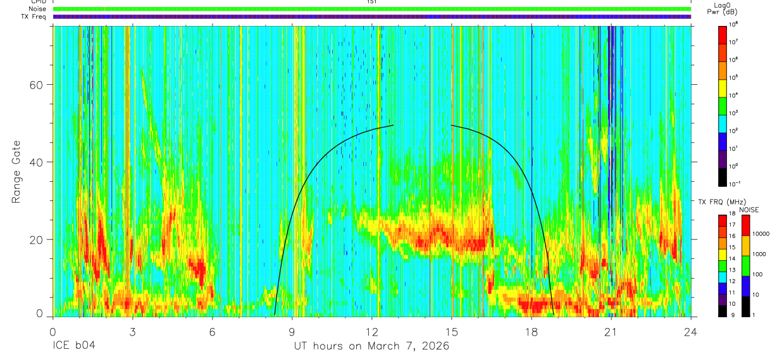Image resolution: width=777 pixels, height=359 pixels.
Task: Click the '3' UT hours tick label
Action: click(x=132, y=331)
